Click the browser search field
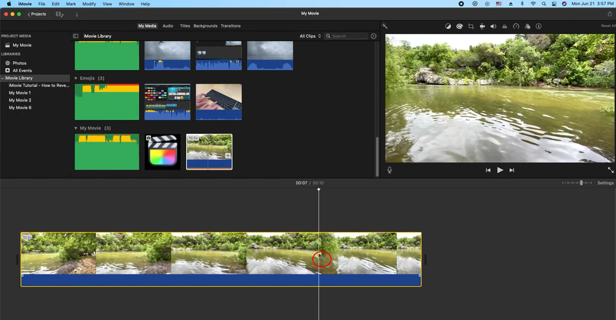This screenshot has height=320, width=616. (x=346, y=36)
